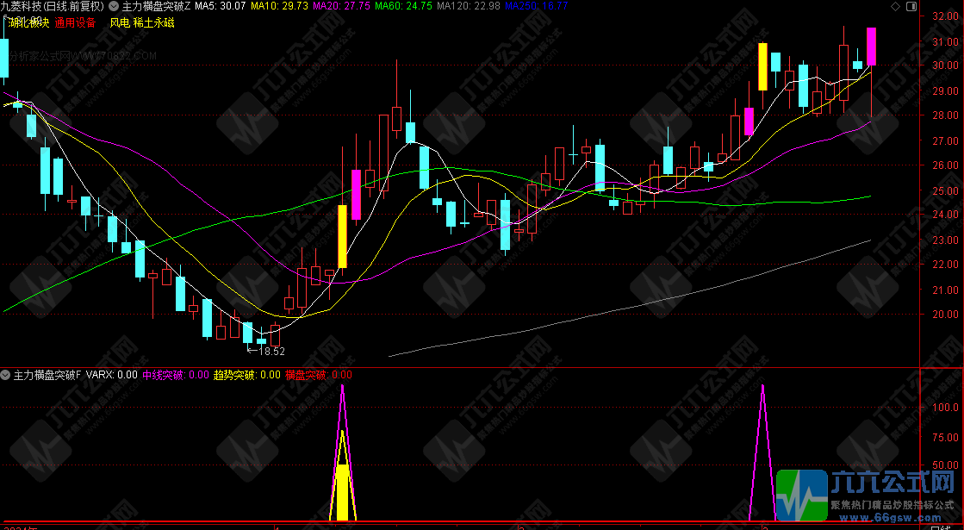This screenshot has height=530, width=964.
Task: Click the red 横盘突破 label
Action: pos(318,375)
